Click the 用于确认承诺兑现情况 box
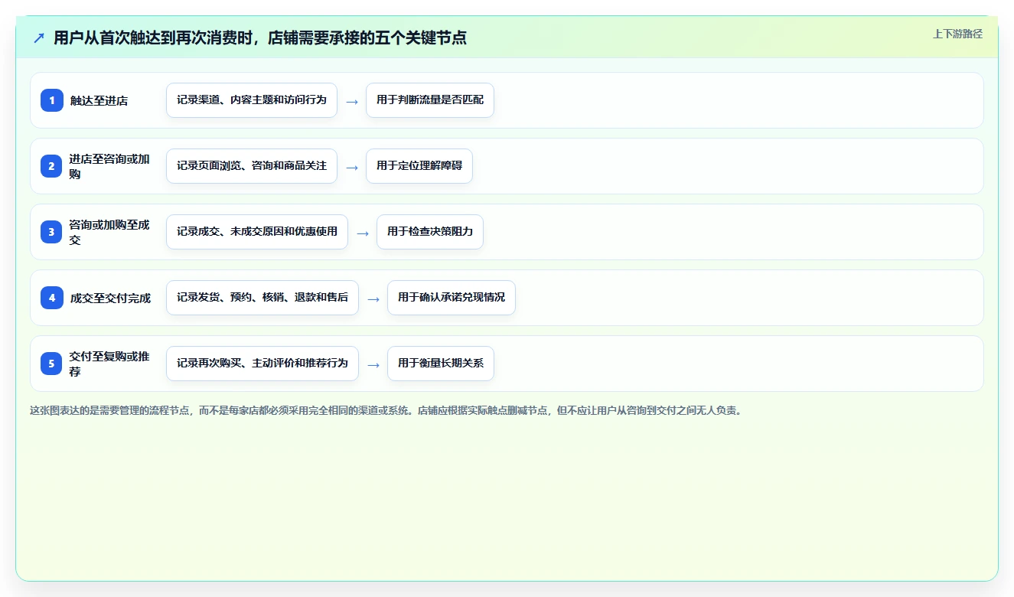This screenshot has width=1014, height=597. pos(452,298)
